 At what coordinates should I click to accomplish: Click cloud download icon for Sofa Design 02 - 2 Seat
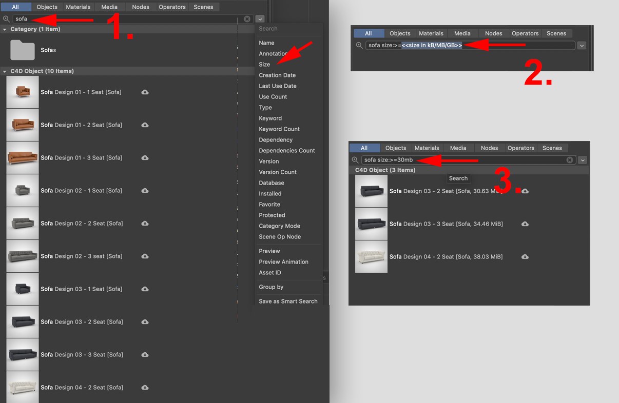pos(145,224)
